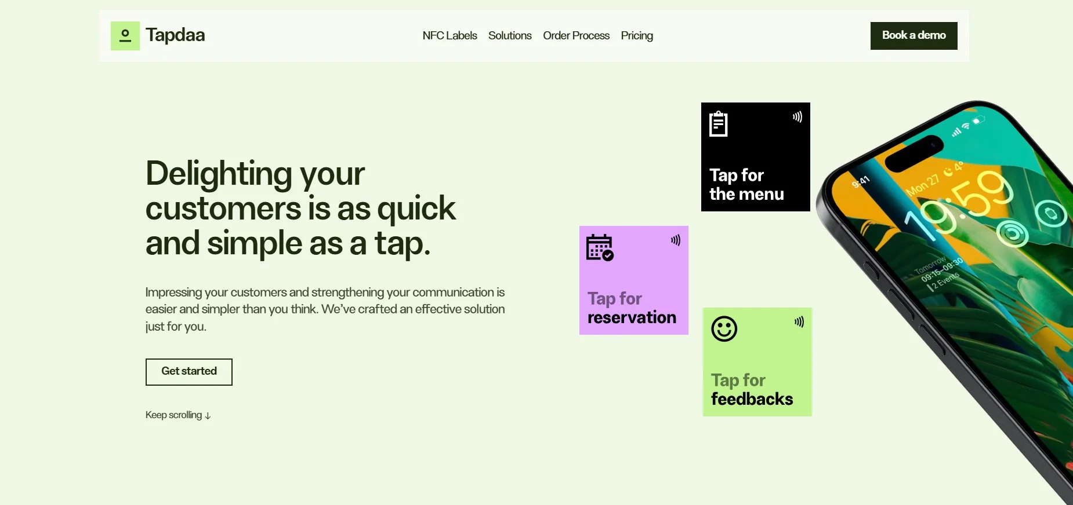Click the clipboard icon on menu card
Viewport: 1073px width, 505px height.
click(x=719, y=123)
